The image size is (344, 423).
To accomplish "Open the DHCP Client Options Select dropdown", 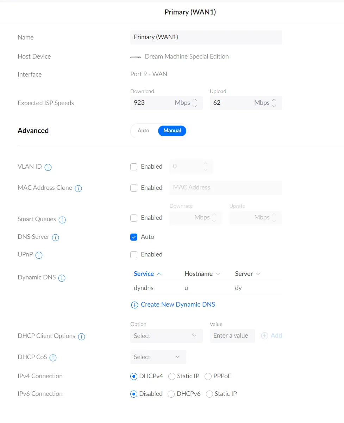I will point(166,336).
